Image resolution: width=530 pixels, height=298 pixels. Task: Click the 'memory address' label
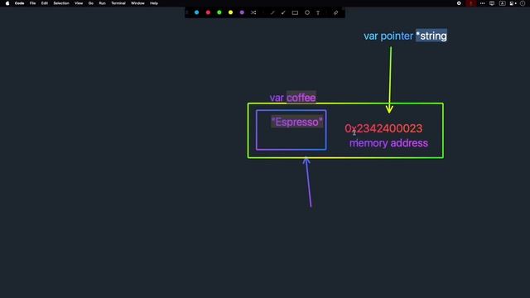[x=388, y=143]
